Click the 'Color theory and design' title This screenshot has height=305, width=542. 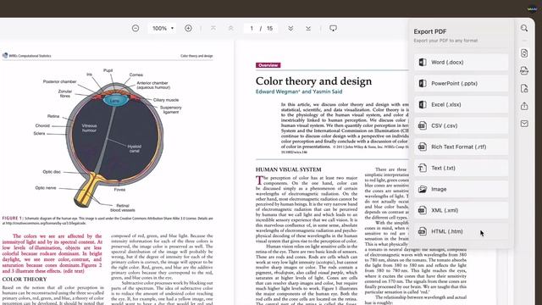click(314, 81)
